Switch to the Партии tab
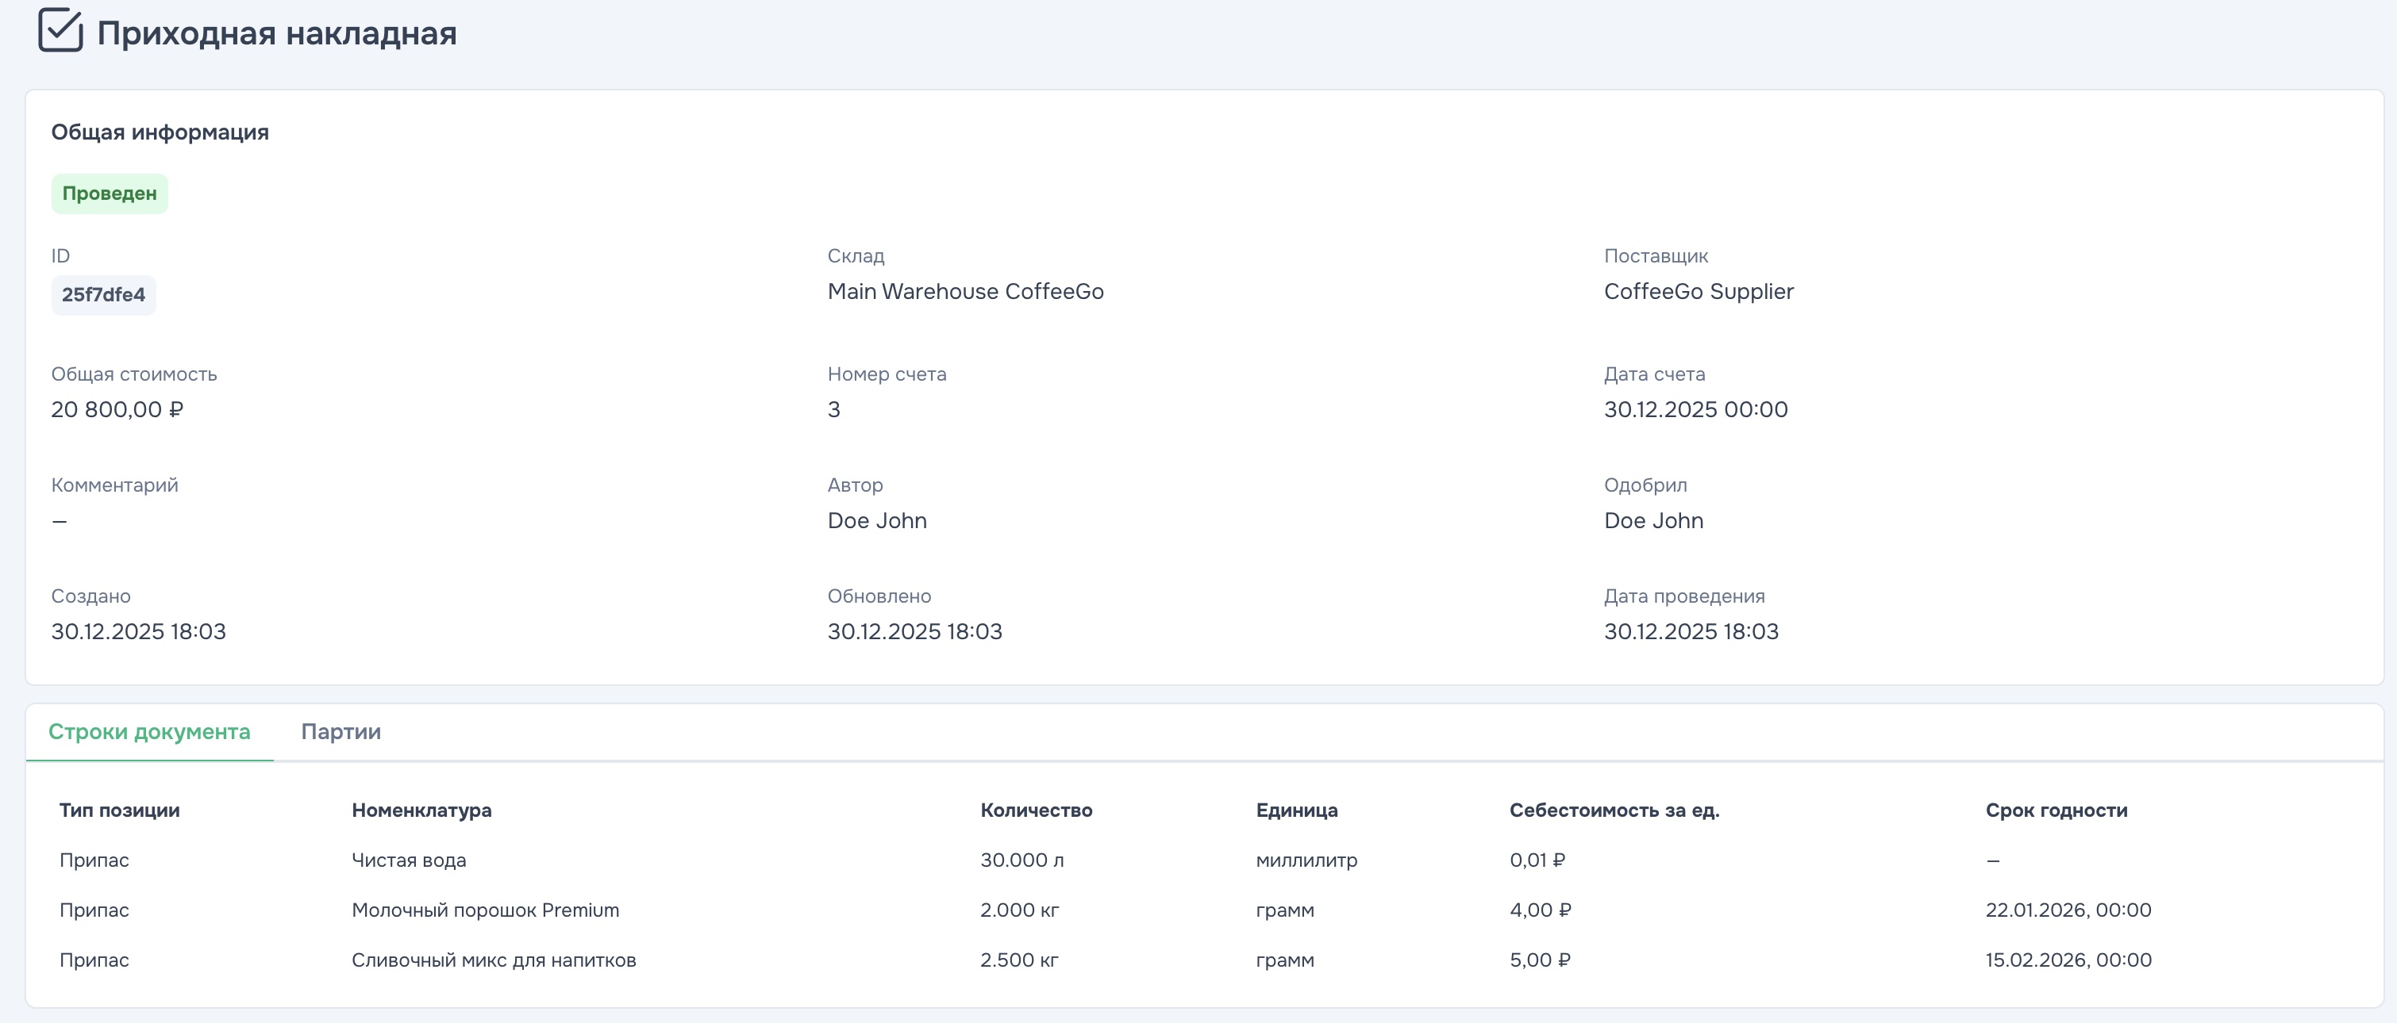 click(341, 732)
